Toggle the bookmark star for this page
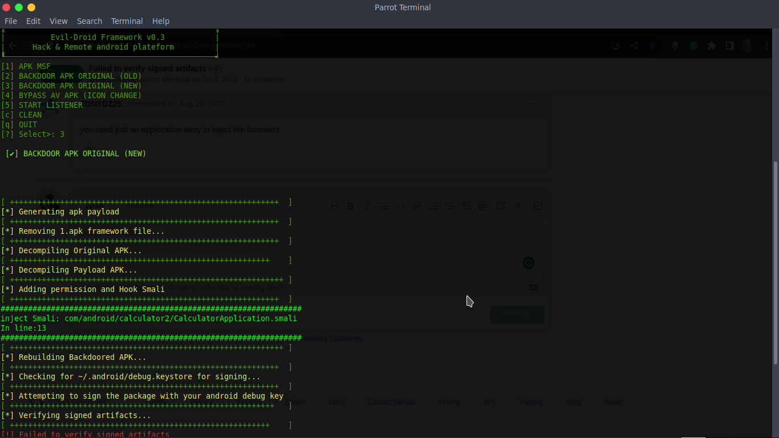The height and width of the screenshot is (438, 779). 652,46
